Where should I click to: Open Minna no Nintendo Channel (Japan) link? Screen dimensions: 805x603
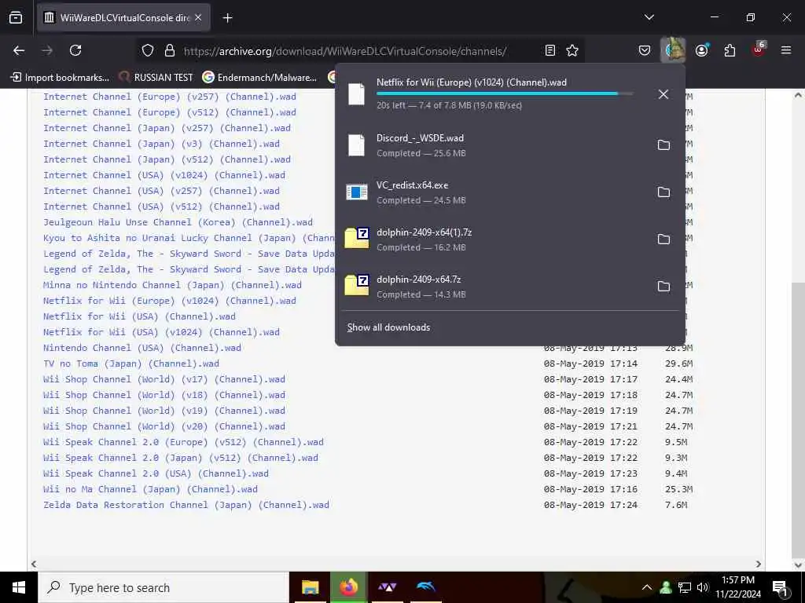click(172, 285)
